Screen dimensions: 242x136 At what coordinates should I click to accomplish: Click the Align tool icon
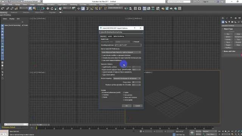pyautogui.click(x=130, y=8)
